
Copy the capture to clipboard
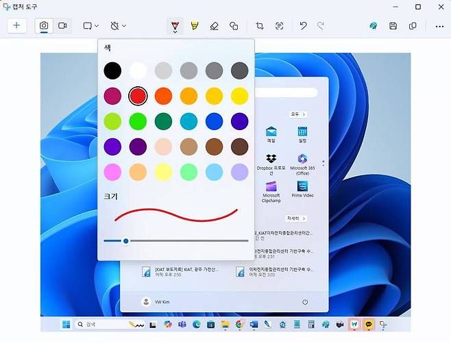[x=413, y=26]
